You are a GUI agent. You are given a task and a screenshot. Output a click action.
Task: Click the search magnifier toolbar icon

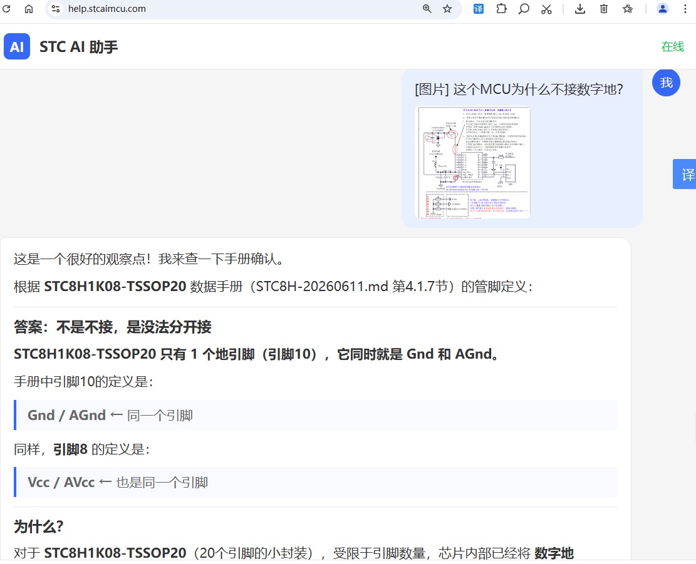click(x=524, y=9)
